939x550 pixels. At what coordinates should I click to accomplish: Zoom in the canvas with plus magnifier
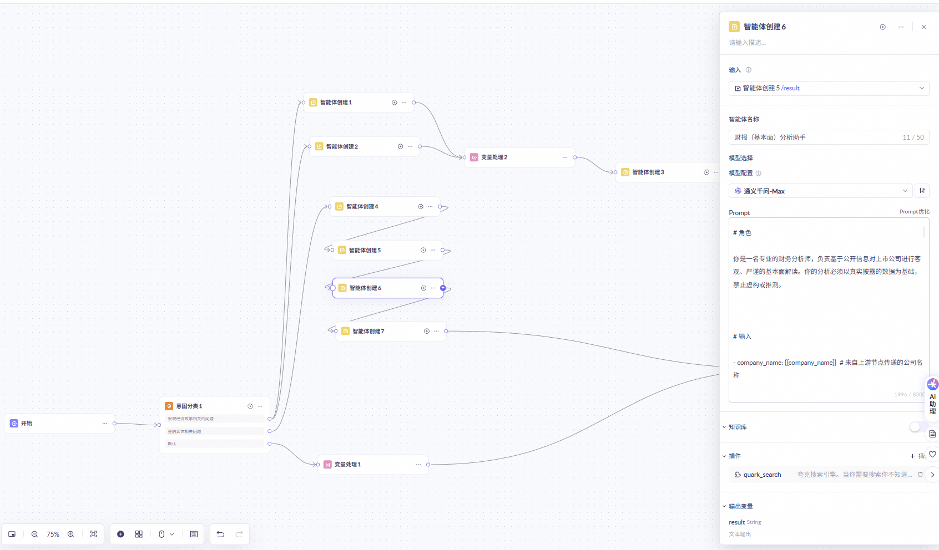click(71, 534)
